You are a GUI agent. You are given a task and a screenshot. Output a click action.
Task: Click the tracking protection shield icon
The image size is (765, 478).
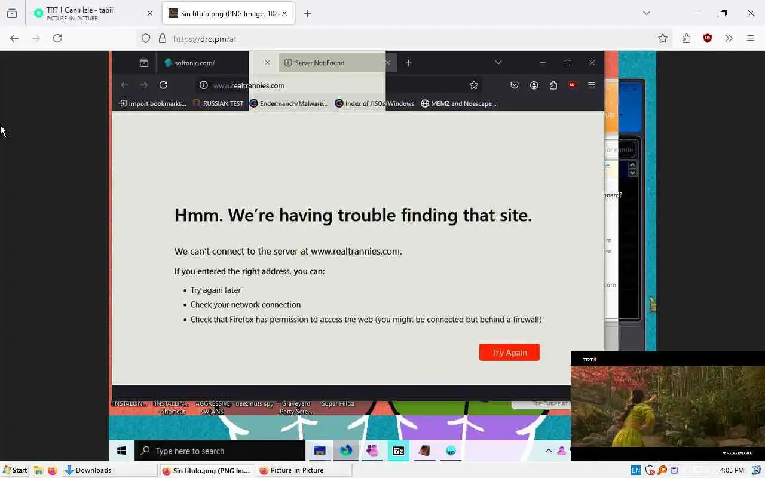pyautogui.click(x=146, y=38)
